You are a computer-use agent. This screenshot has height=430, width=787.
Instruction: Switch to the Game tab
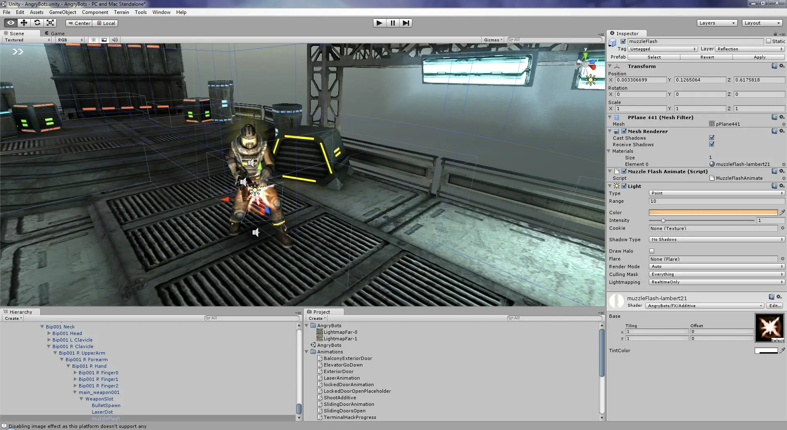pos(57,34)
